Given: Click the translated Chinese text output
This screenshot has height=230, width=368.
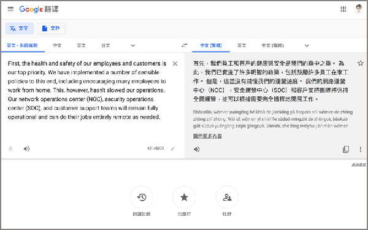Looking at the screenshot, I should click(x=270, y=81).
